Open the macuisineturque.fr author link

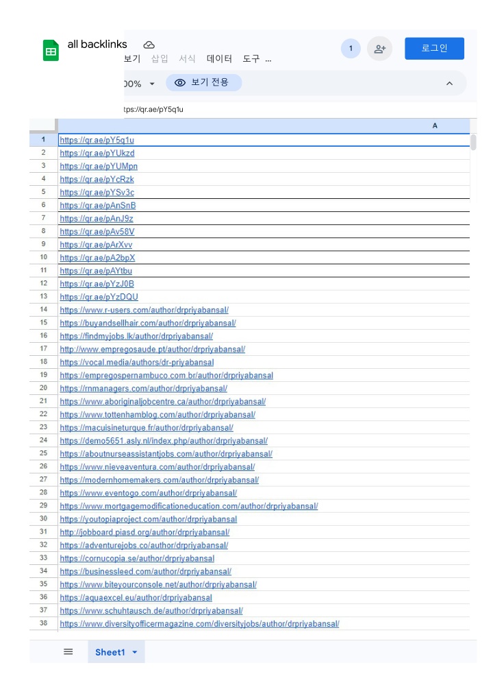147,427
